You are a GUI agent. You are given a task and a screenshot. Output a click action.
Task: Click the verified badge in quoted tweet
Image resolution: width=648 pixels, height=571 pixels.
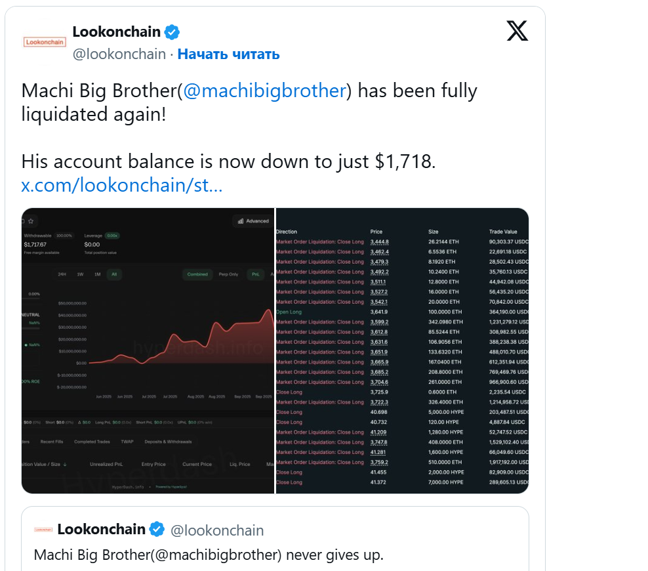point(157,530)
